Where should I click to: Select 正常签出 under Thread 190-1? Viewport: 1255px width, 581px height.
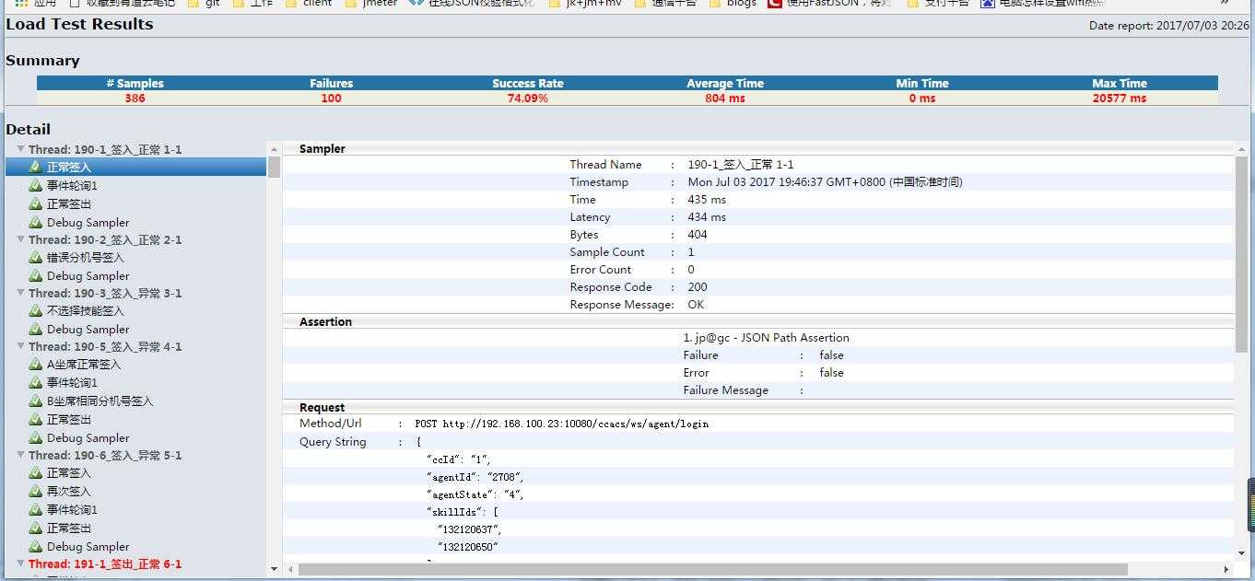tap(69, 204)
